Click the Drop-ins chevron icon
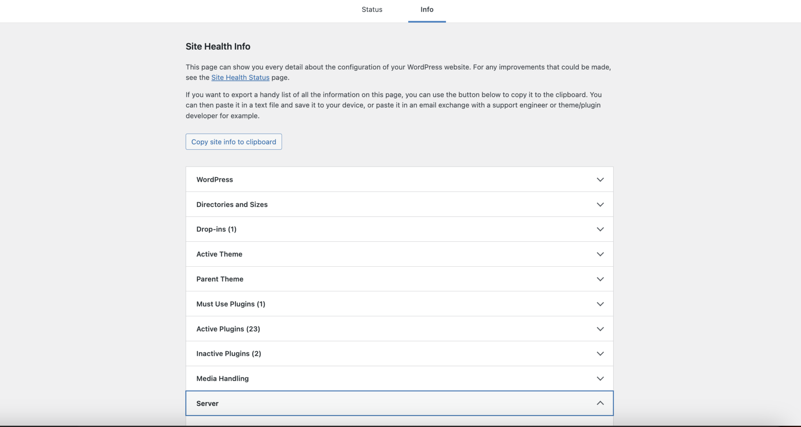This screenshot has width=801, height=427. [600, 229]
